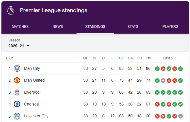Select the Chelsea club crest
190x122 pixels.
coord(17,104)
